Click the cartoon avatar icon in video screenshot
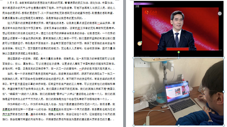The width and height of the screenshot is (227, 127). (140, 43)
